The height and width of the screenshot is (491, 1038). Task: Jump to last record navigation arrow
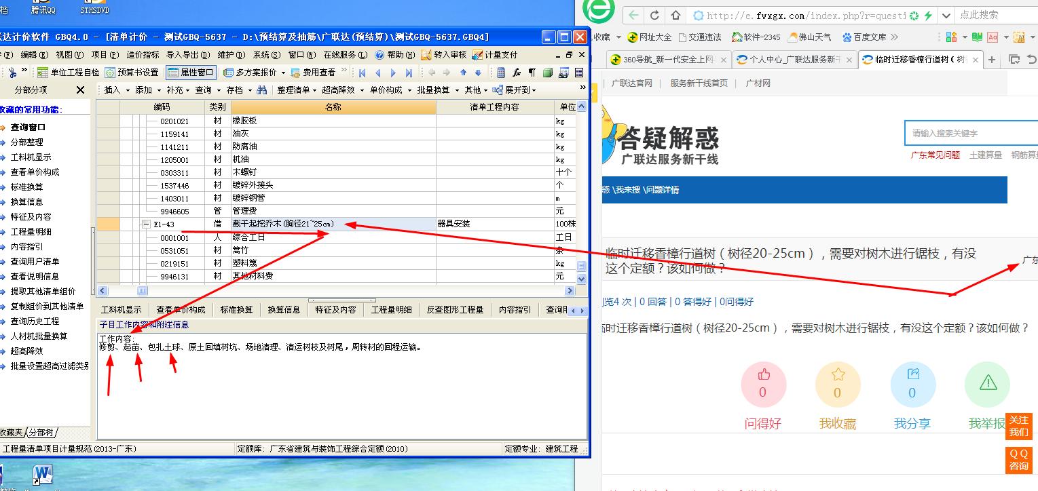pyautogui.click(x=409, y=73)
